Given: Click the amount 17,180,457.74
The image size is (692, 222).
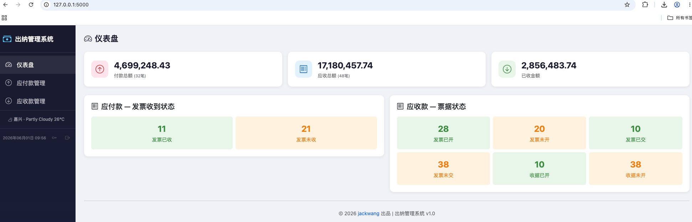Looking at the screenshot, I should 345,66.
